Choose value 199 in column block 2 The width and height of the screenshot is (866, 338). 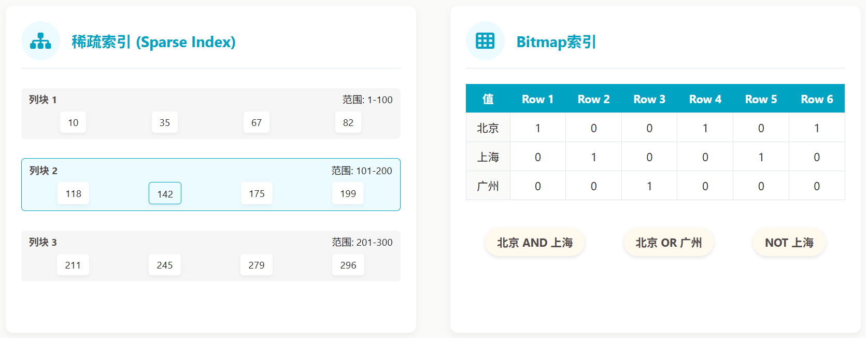click(x=348, y=193)
